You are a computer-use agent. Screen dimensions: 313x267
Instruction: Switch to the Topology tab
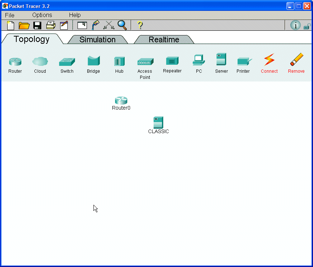pos(32,39)
